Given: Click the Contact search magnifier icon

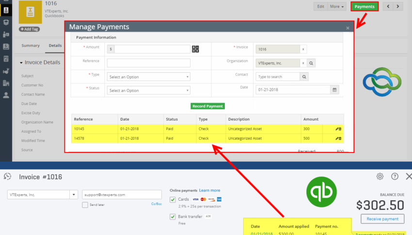Looking at the screenshot, I should tap(304, 77).
